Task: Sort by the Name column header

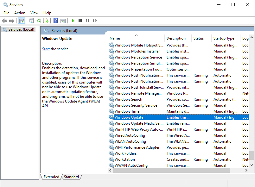Action: pos(115,38)
